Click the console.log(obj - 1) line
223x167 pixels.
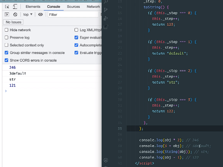point(161,157)
